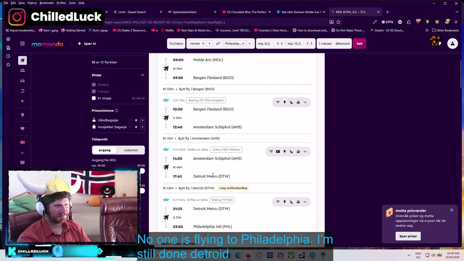Go to previous departure date
Screen dimensions: 464x261
[278, 43]
